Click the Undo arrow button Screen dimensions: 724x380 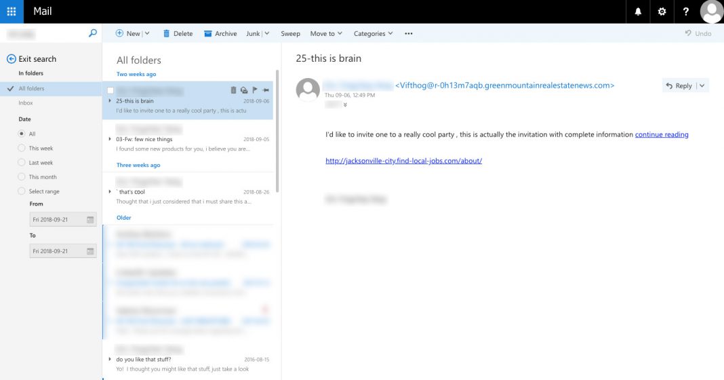point(688,33)
